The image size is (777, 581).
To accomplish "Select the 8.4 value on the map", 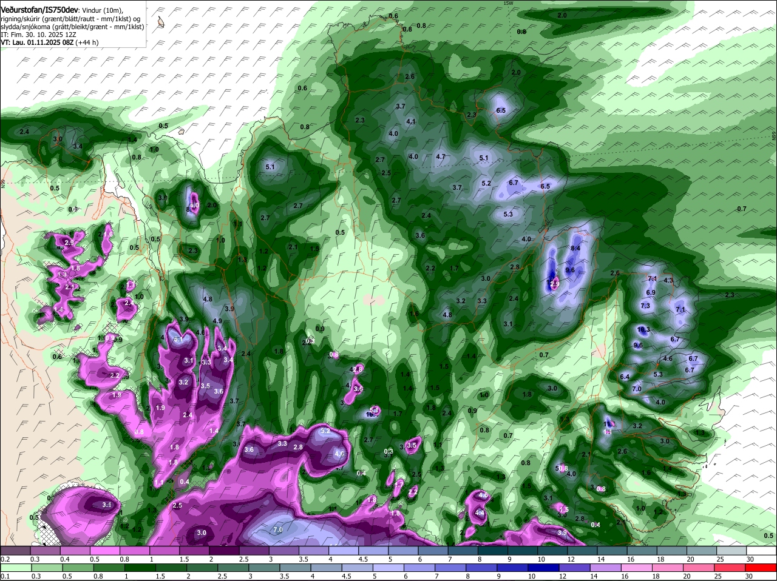I will [576, 249].
